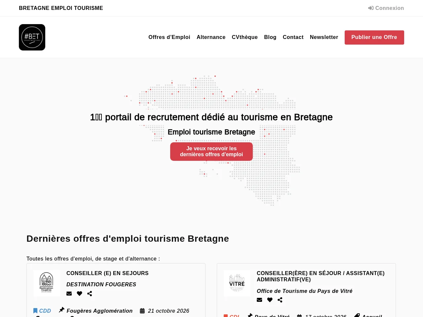Share the Destination Fougeres job offer

90,294
